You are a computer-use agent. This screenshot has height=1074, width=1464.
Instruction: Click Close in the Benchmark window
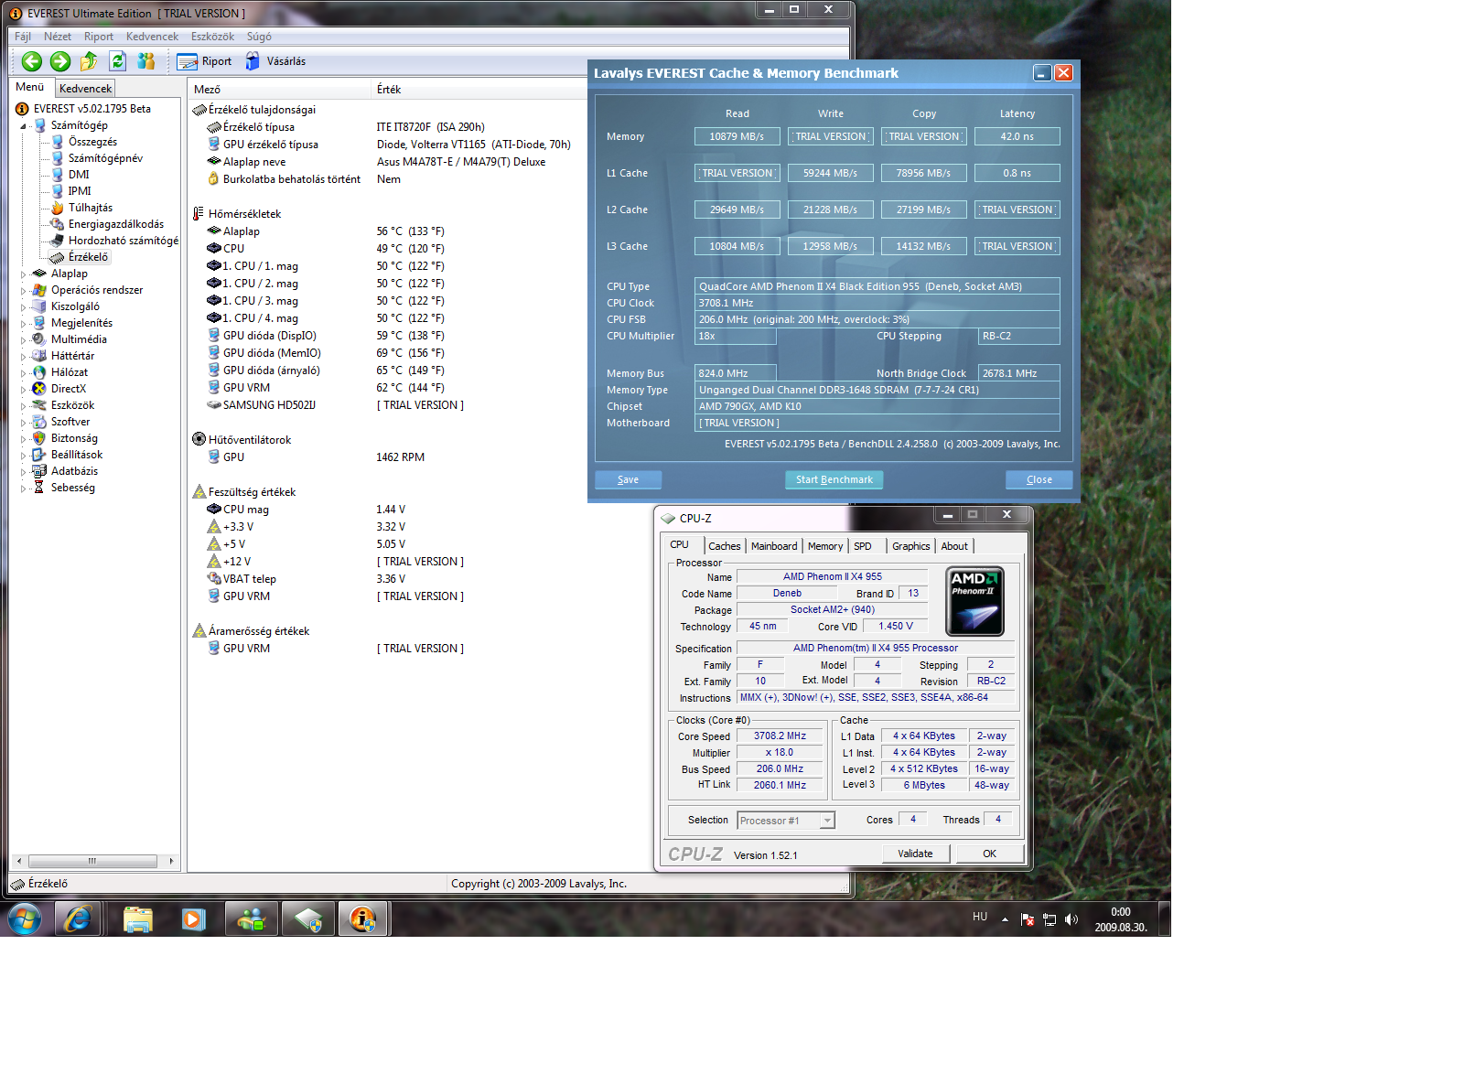pos(1039,479)
